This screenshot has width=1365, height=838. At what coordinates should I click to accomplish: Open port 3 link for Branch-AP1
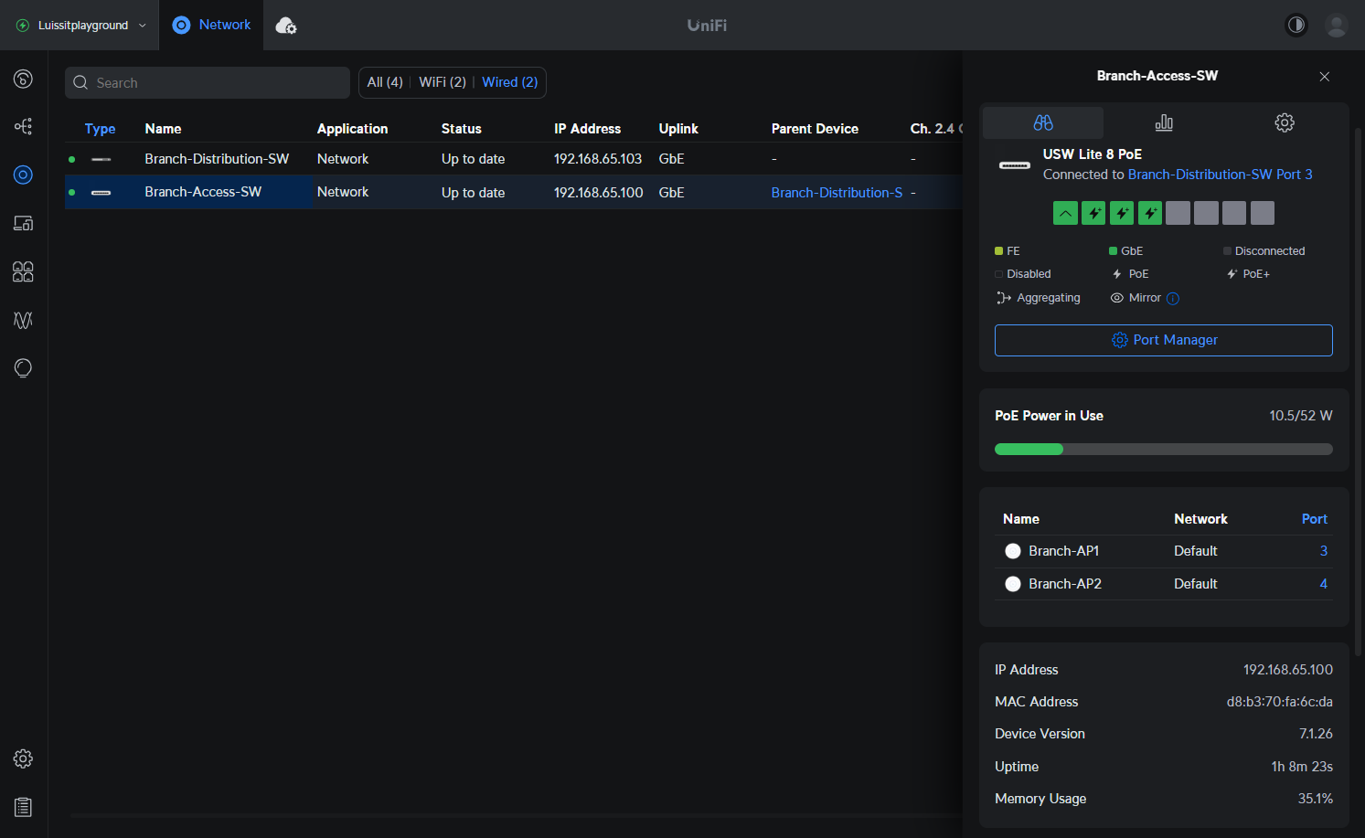pyautogui.click(x=1323, y=551)
